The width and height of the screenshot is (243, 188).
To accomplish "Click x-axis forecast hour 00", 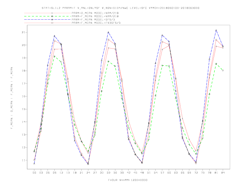I will tap(34, 173).
